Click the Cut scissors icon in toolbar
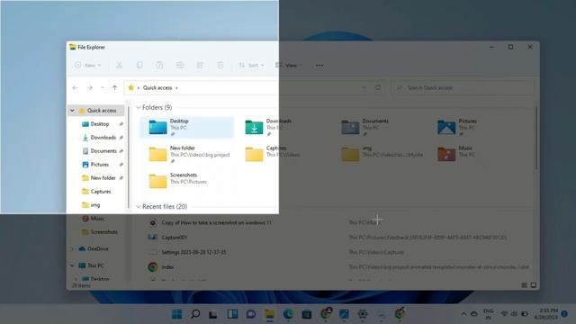Screen dimensions: 576x324 click(119, 66)
